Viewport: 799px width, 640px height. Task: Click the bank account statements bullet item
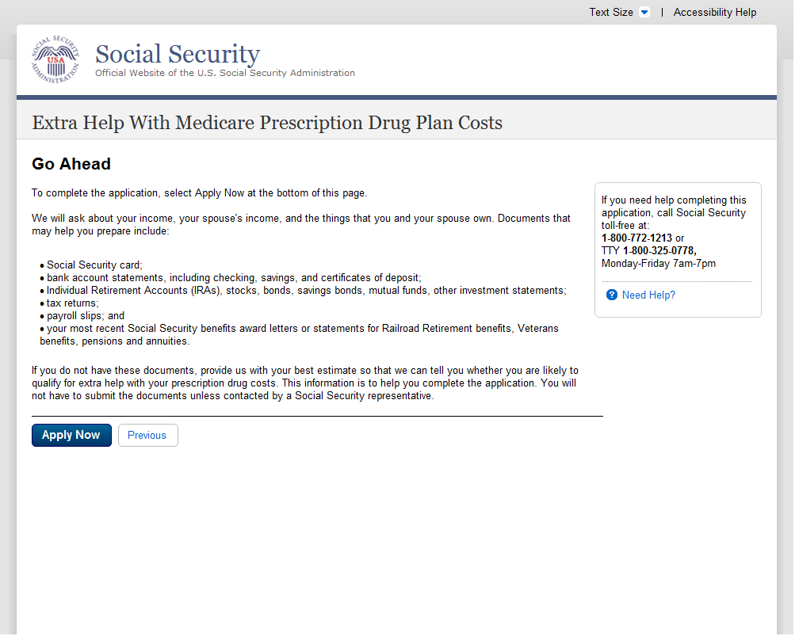click(233, 278)
